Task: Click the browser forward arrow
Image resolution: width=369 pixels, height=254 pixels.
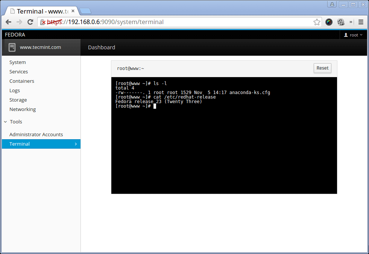Action: click(x=19, y=22)
